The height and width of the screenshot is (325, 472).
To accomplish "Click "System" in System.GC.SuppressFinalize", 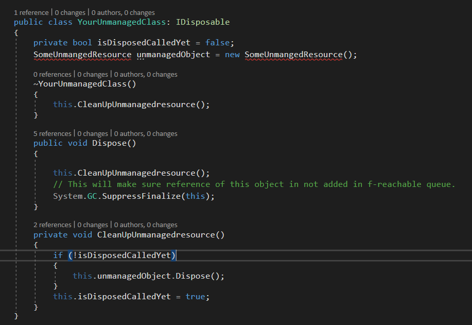I will (x=68, y=196).
